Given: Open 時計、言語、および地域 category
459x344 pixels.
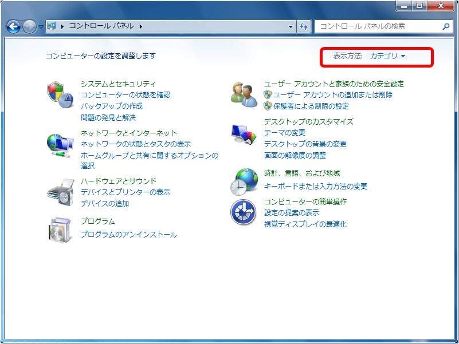Looking at the screenshot, I should [302, 173].
